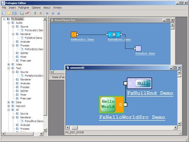Expand the Data tree folder
This screenshot has height=142, width=189.
tap(9, 102)
